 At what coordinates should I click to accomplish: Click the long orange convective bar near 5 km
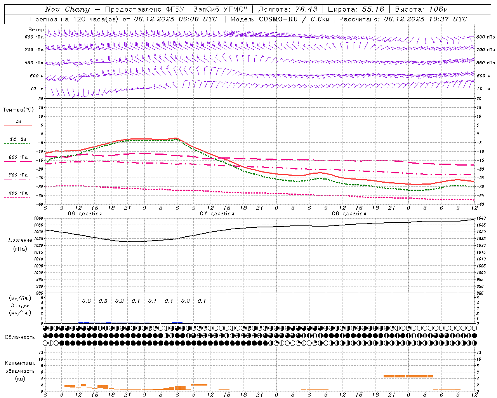tap(408, 376)
